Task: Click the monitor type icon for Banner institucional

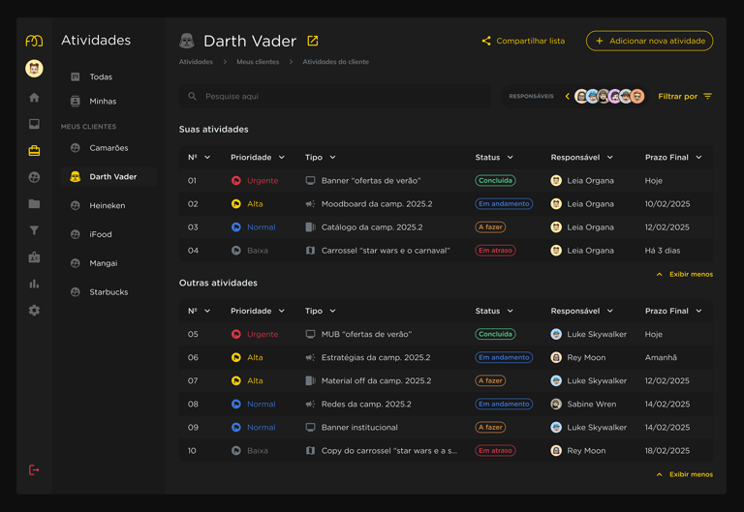Action: click(310, 427)
